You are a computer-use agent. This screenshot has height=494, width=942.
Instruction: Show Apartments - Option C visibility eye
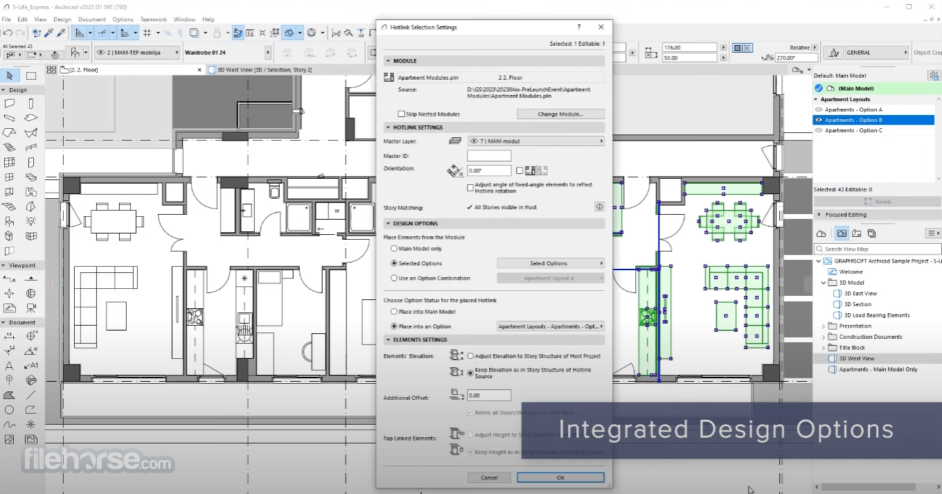(819, 130)
